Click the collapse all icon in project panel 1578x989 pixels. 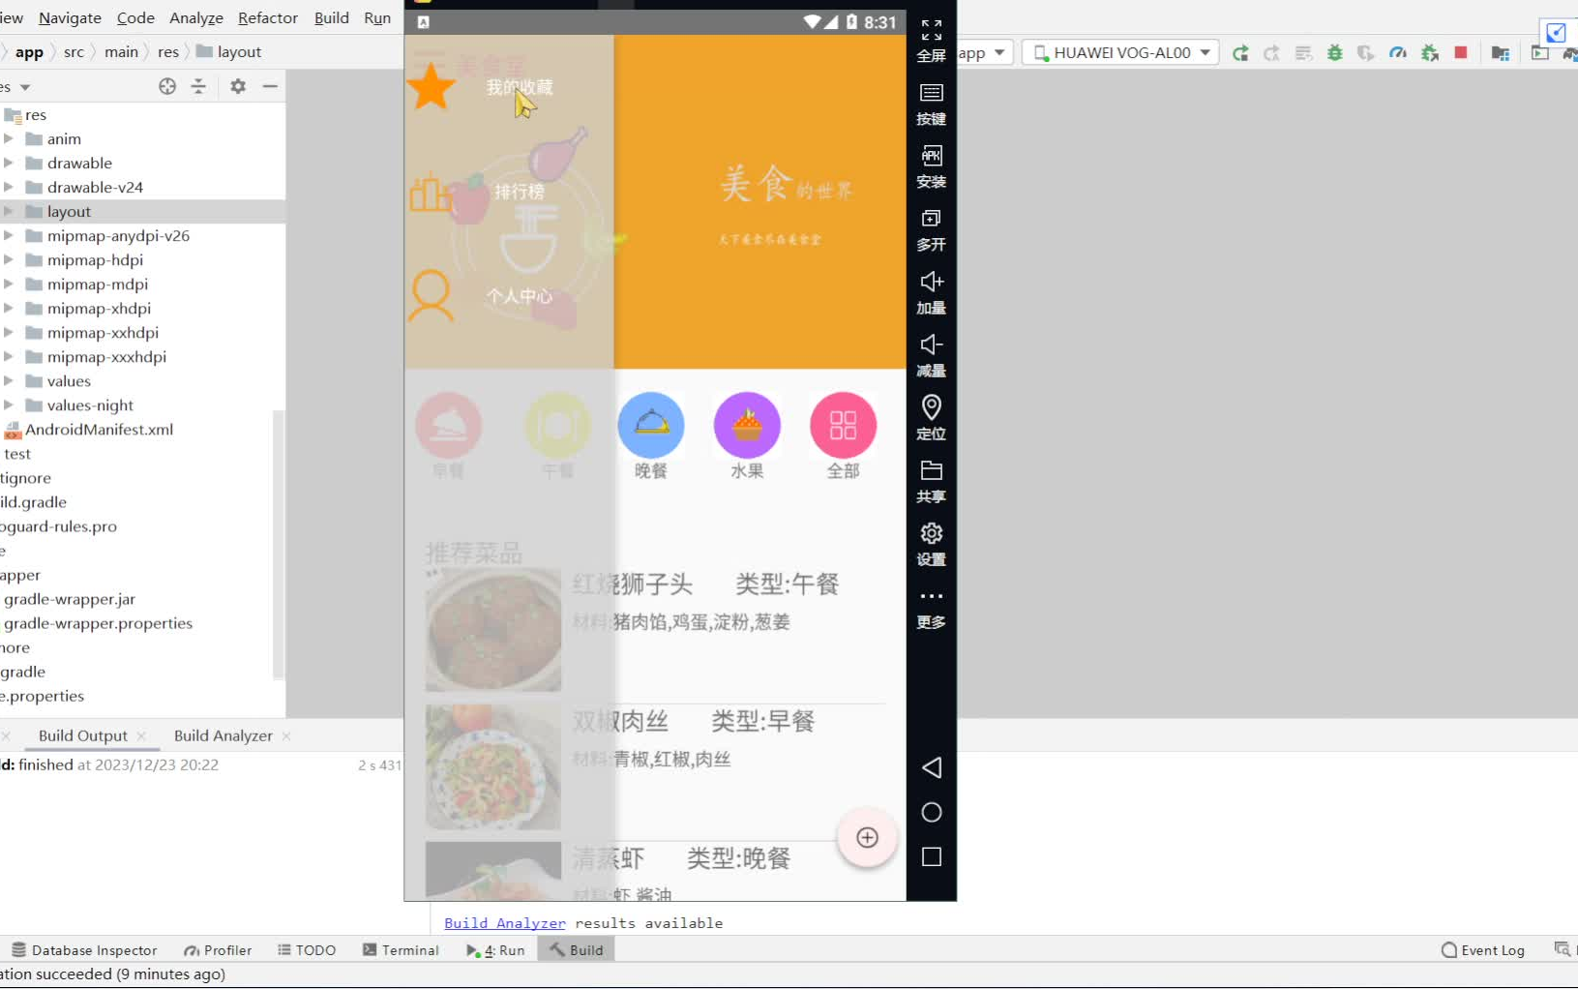198,86
